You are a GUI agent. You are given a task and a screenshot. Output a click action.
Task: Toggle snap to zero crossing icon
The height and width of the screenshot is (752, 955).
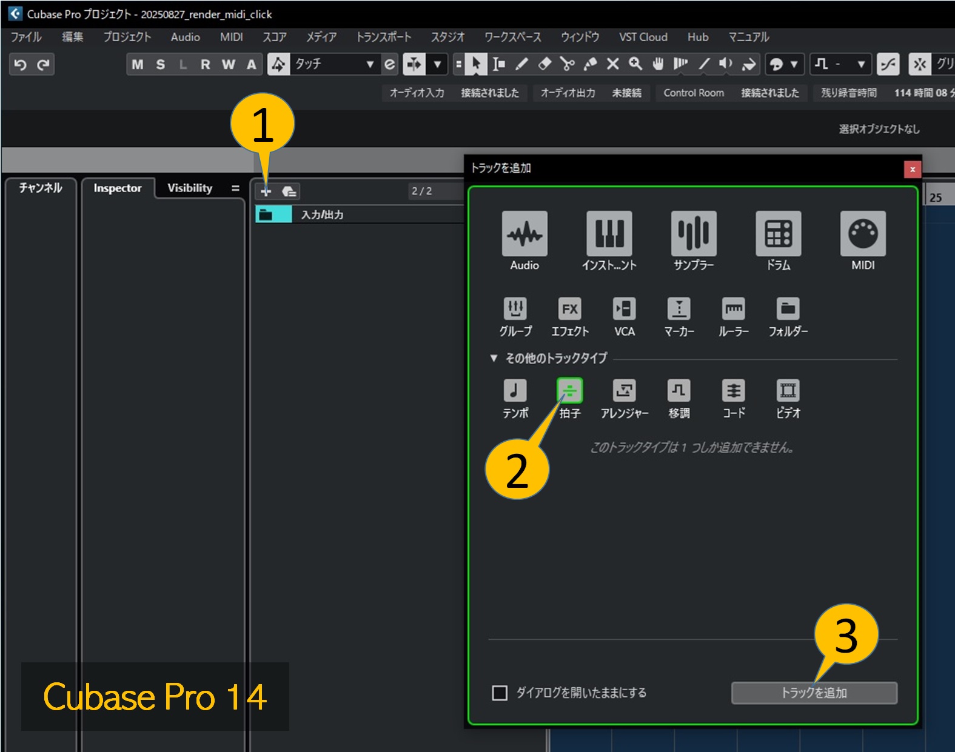(x=888, y=64)
